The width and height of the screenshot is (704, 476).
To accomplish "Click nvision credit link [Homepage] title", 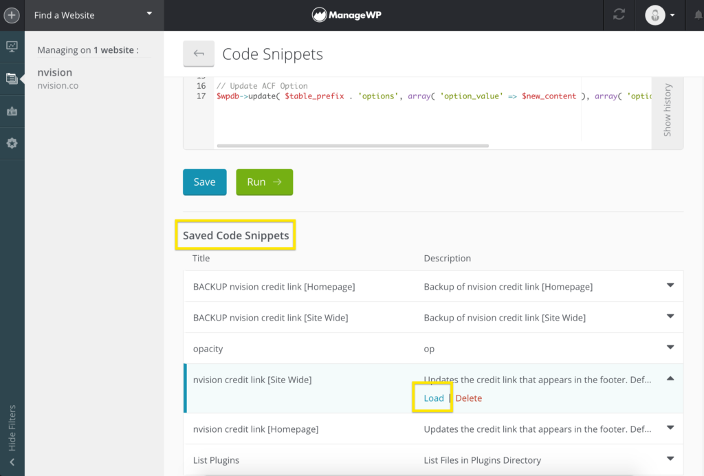I will [256, 429].
